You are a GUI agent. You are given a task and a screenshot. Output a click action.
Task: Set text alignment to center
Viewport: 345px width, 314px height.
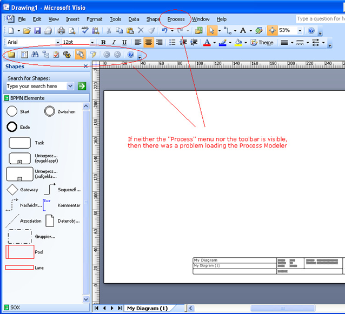coord(149,42)
